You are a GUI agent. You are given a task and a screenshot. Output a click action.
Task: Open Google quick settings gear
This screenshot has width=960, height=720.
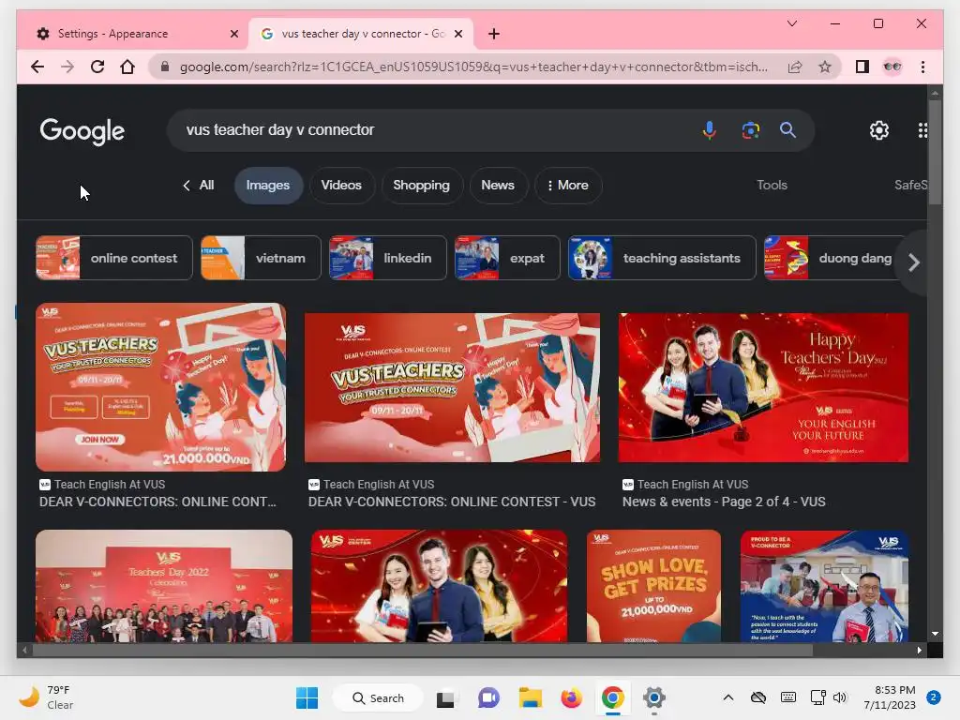tap(879, 129)
